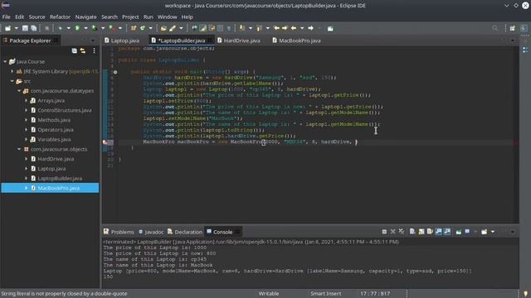Click the Debug bug icon in toolbar
This screenshot has height=298, width=531.
coord(61,28)
